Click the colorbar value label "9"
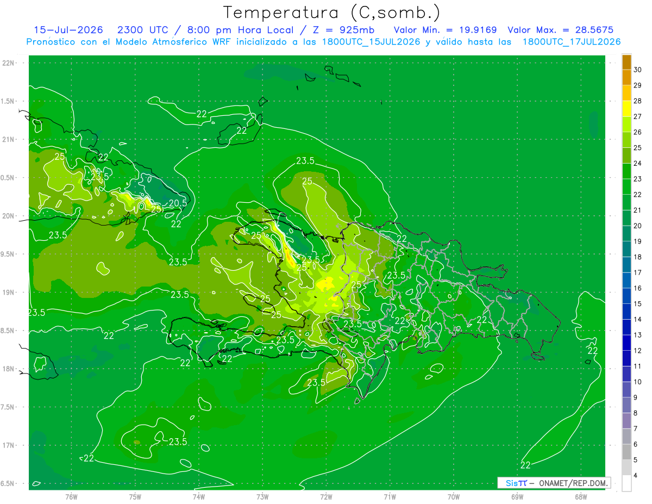Image resolution: width=652 pixels, height=504 pixels. pos(636,398)
